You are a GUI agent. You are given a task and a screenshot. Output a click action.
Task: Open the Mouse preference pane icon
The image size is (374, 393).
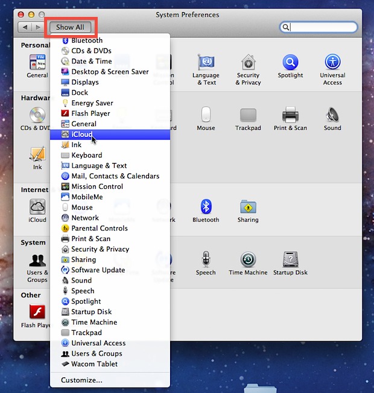coord(206,115)
